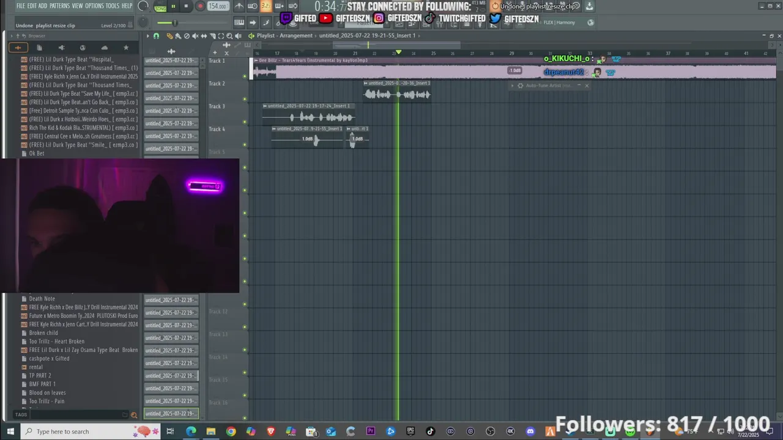
Task: Select cashpote x Gifted in browser
Action: (x=49, y=359)
